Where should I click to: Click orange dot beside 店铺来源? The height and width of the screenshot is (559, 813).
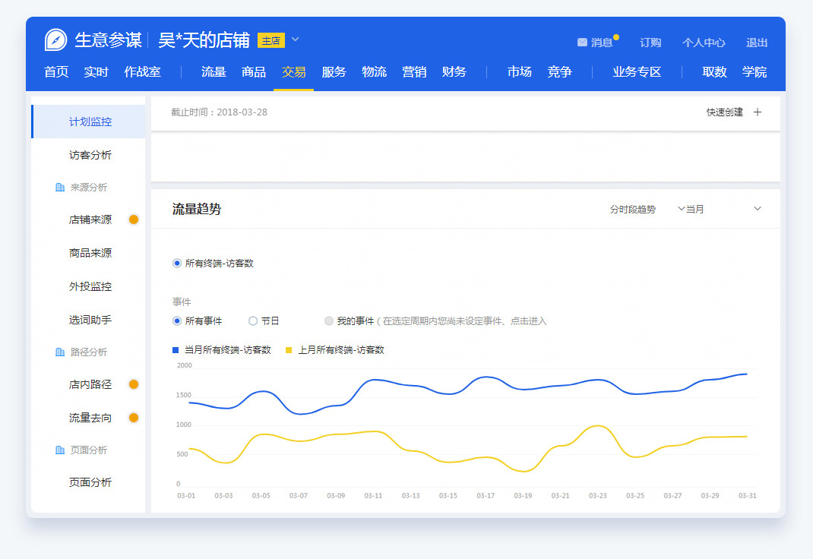[134, 219]
